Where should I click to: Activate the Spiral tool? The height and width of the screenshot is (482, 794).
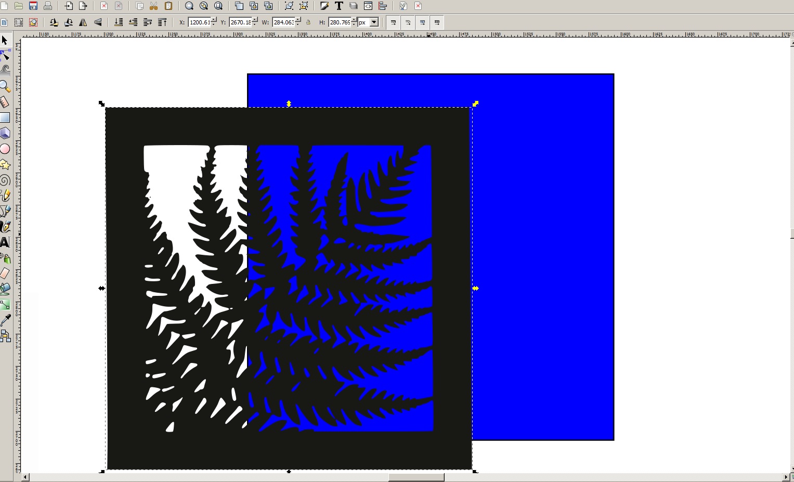5,180
